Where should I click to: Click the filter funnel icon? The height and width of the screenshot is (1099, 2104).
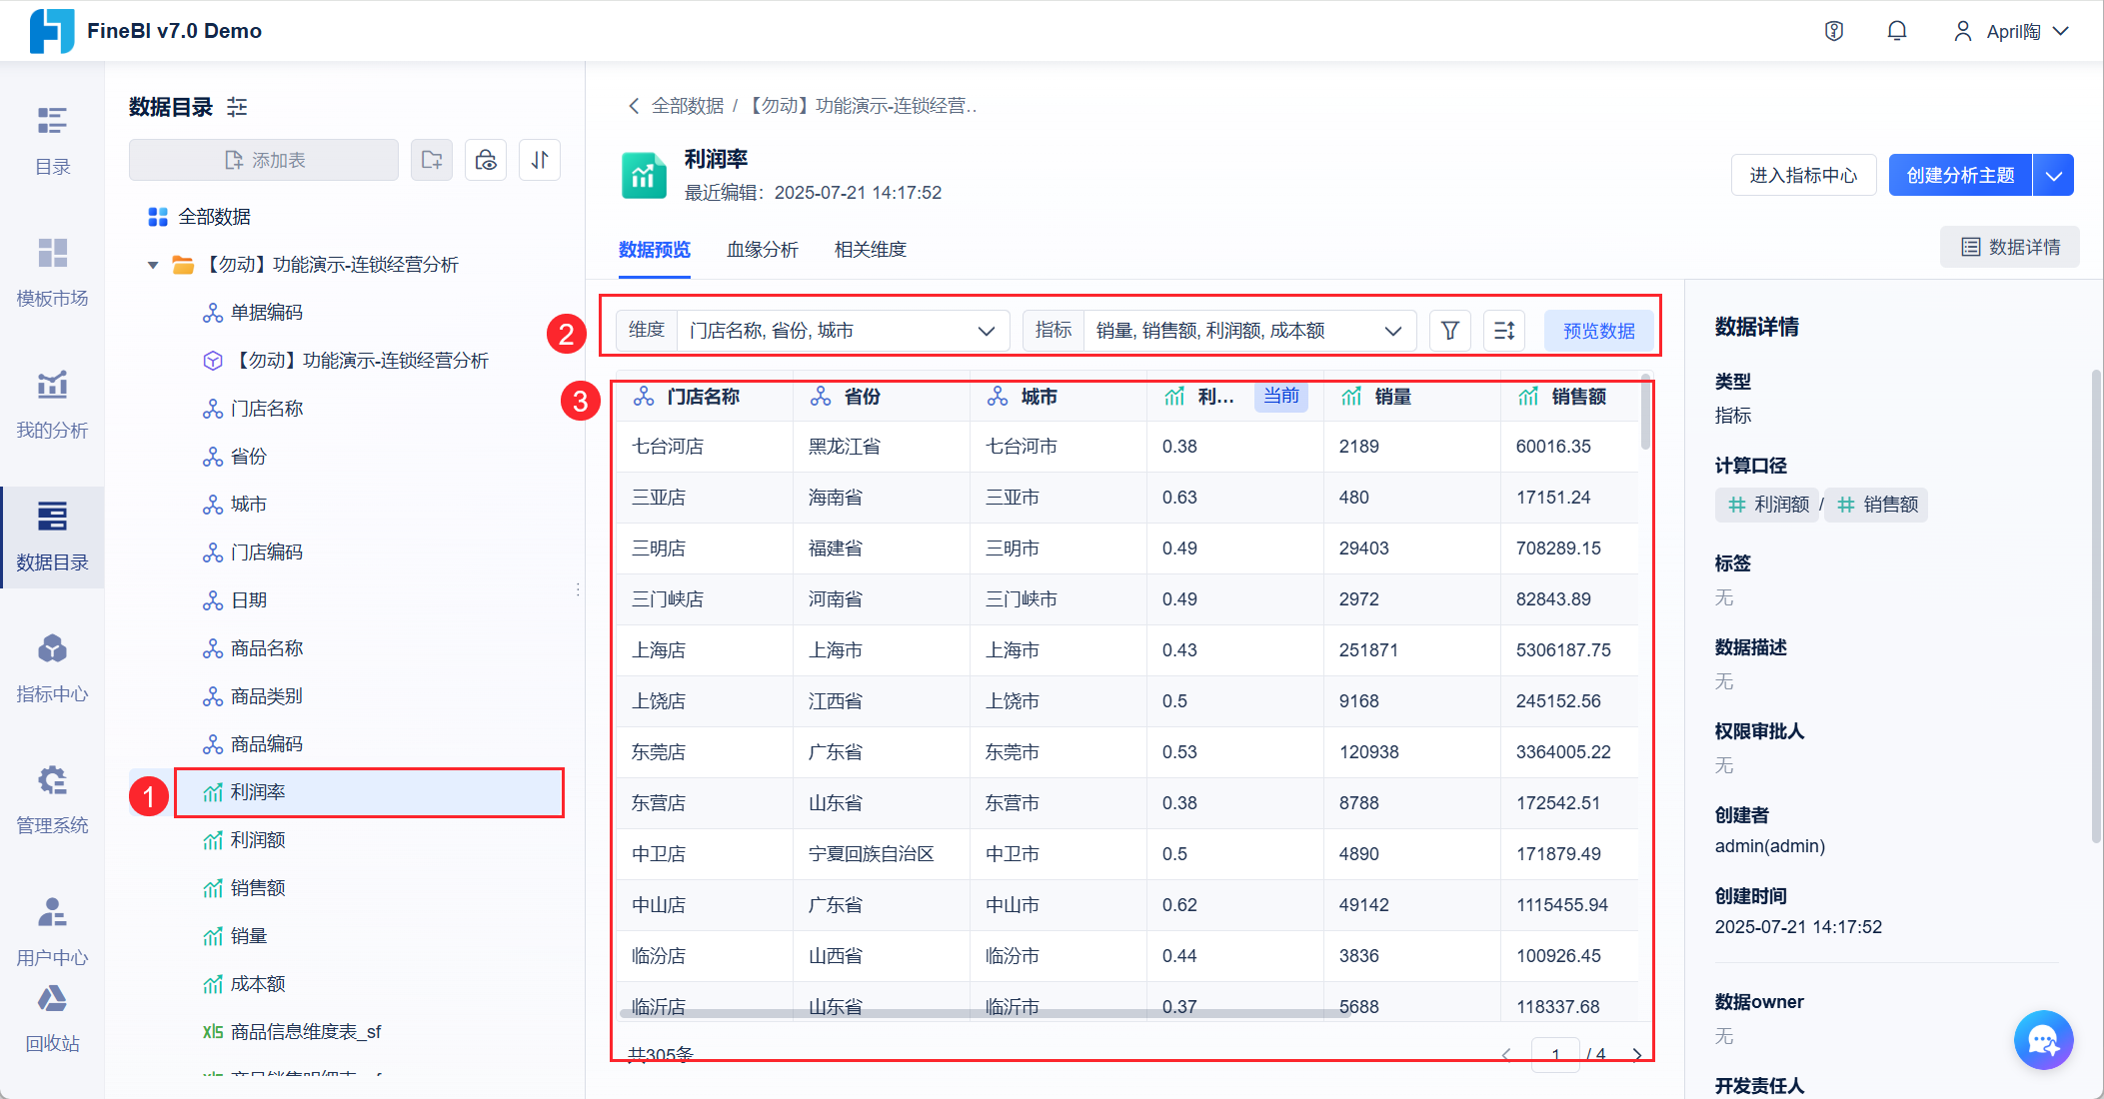(x=1449, y=331)
